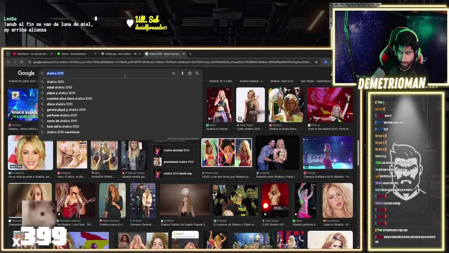Open Getty Images '3,095 Shakira 2010' top image
Image resolution: width=449 pixels, height=253 pixels.
pos(250,105)
